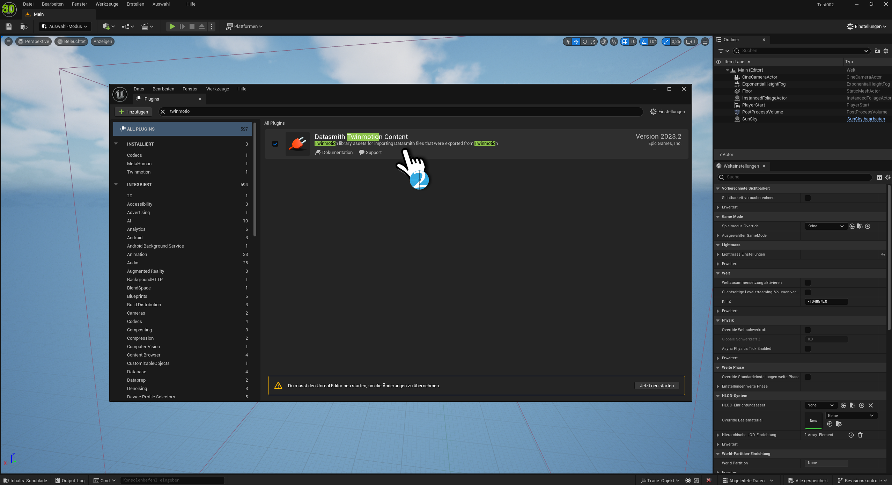Open the Plugins window Einstellungen gear

tap(667, 112)
